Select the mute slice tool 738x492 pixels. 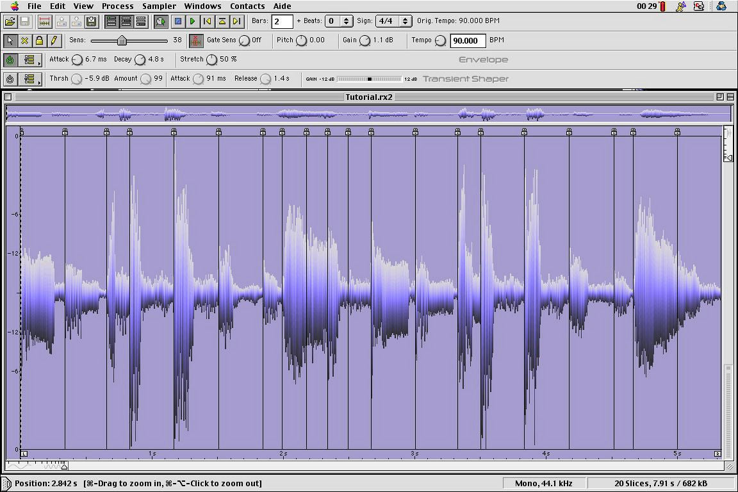pos(24,40)
